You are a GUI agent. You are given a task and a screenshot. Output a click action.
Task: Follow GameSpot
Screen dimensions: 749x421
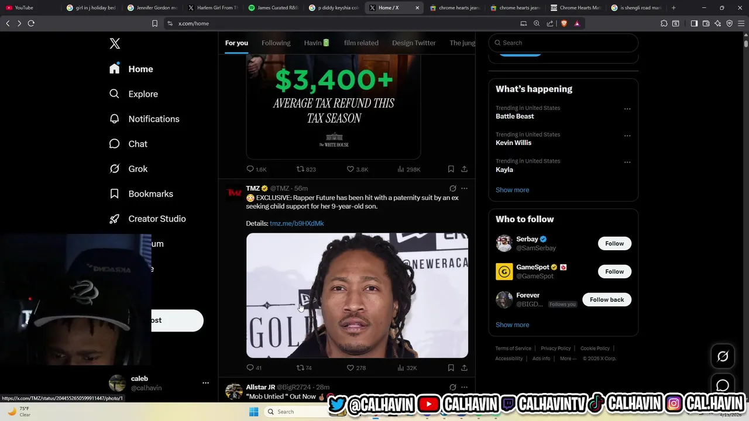(x=614, y=271)
